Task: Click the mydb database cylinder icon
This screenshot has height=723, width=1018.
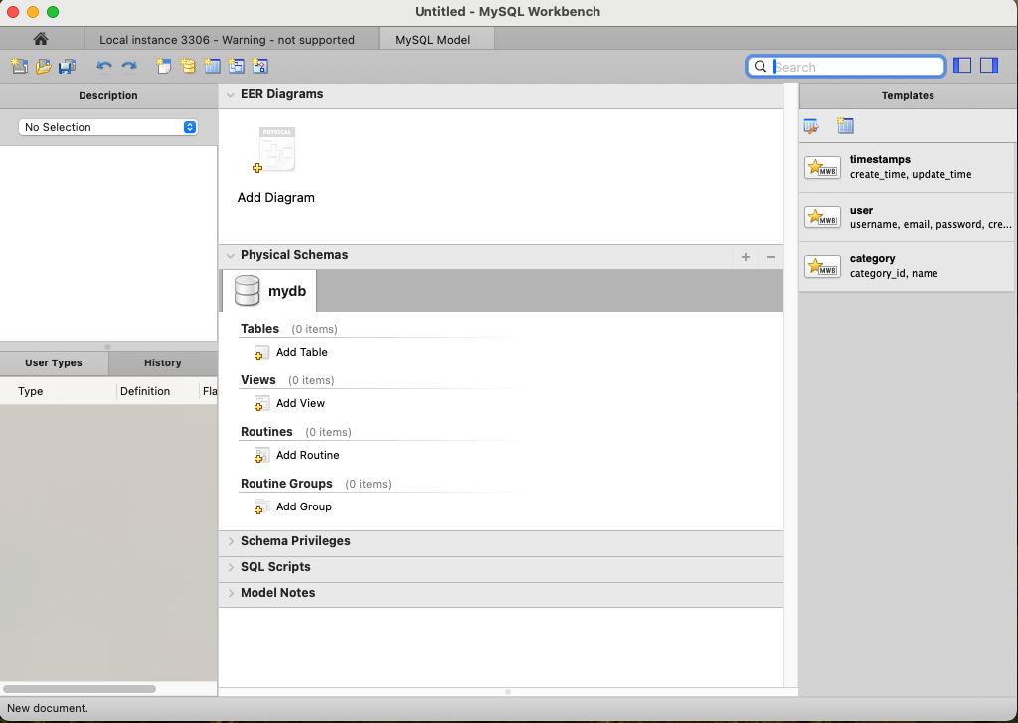Action: (247, 291)
